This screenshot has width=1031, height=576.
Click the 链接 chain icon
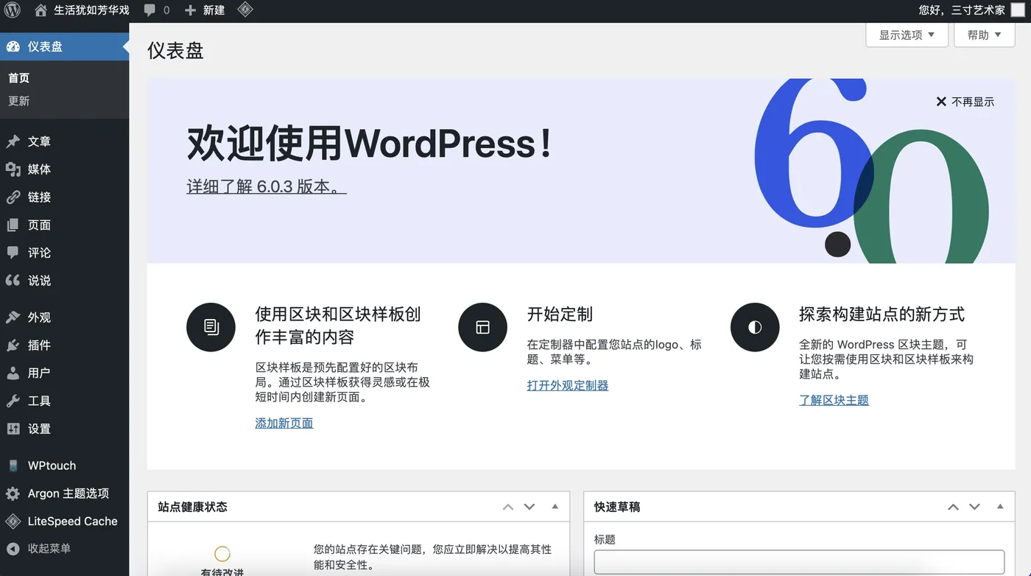pos(13,197)
